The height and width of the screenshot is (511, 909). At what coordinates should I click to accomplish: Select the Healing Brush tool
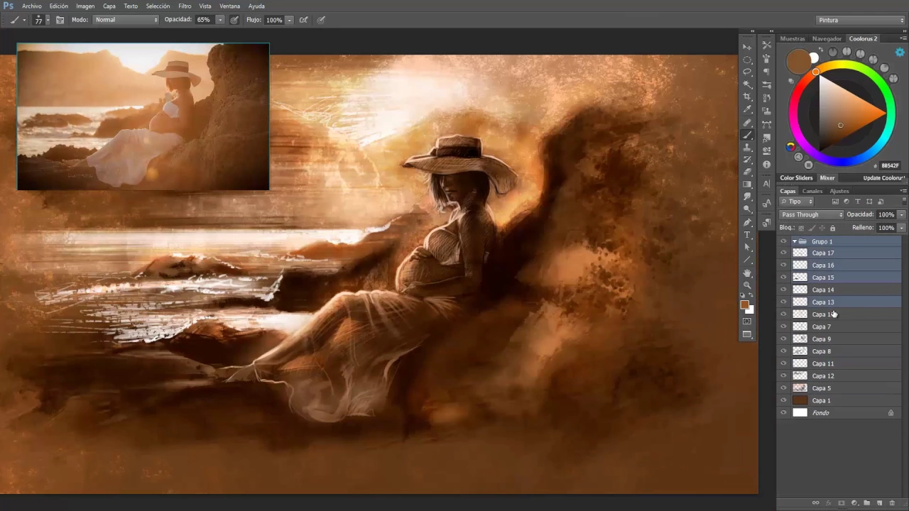[747, 122]
